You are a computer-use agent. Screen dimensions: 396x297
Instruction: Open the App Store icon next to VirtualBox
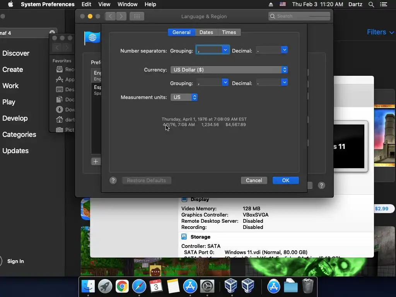point(190,287)
